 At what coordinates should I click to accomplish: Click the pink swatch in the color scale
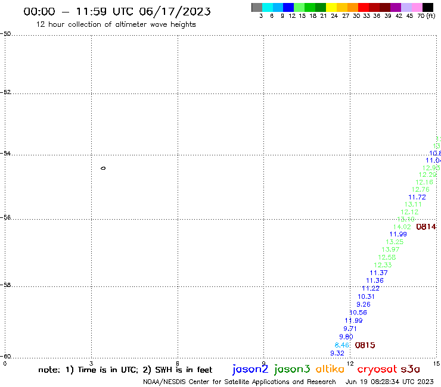click(417, 7)
